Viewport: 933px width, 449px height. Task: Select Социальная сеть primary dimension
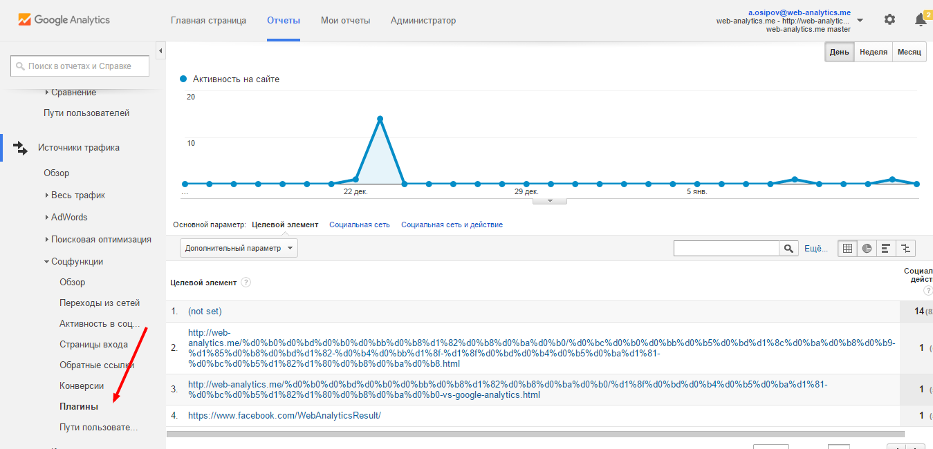360,224
